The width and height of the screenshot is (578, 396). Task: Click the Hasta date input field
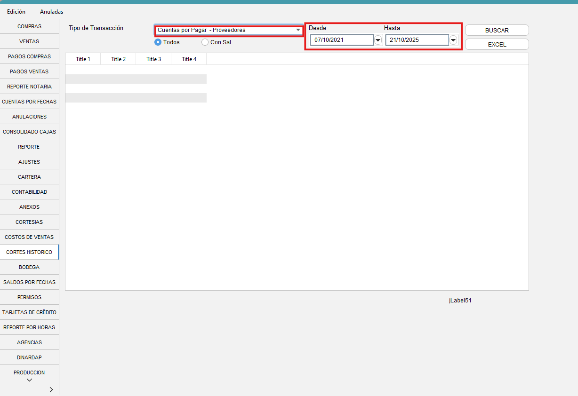pyautogui.click(x=417, y=40)
